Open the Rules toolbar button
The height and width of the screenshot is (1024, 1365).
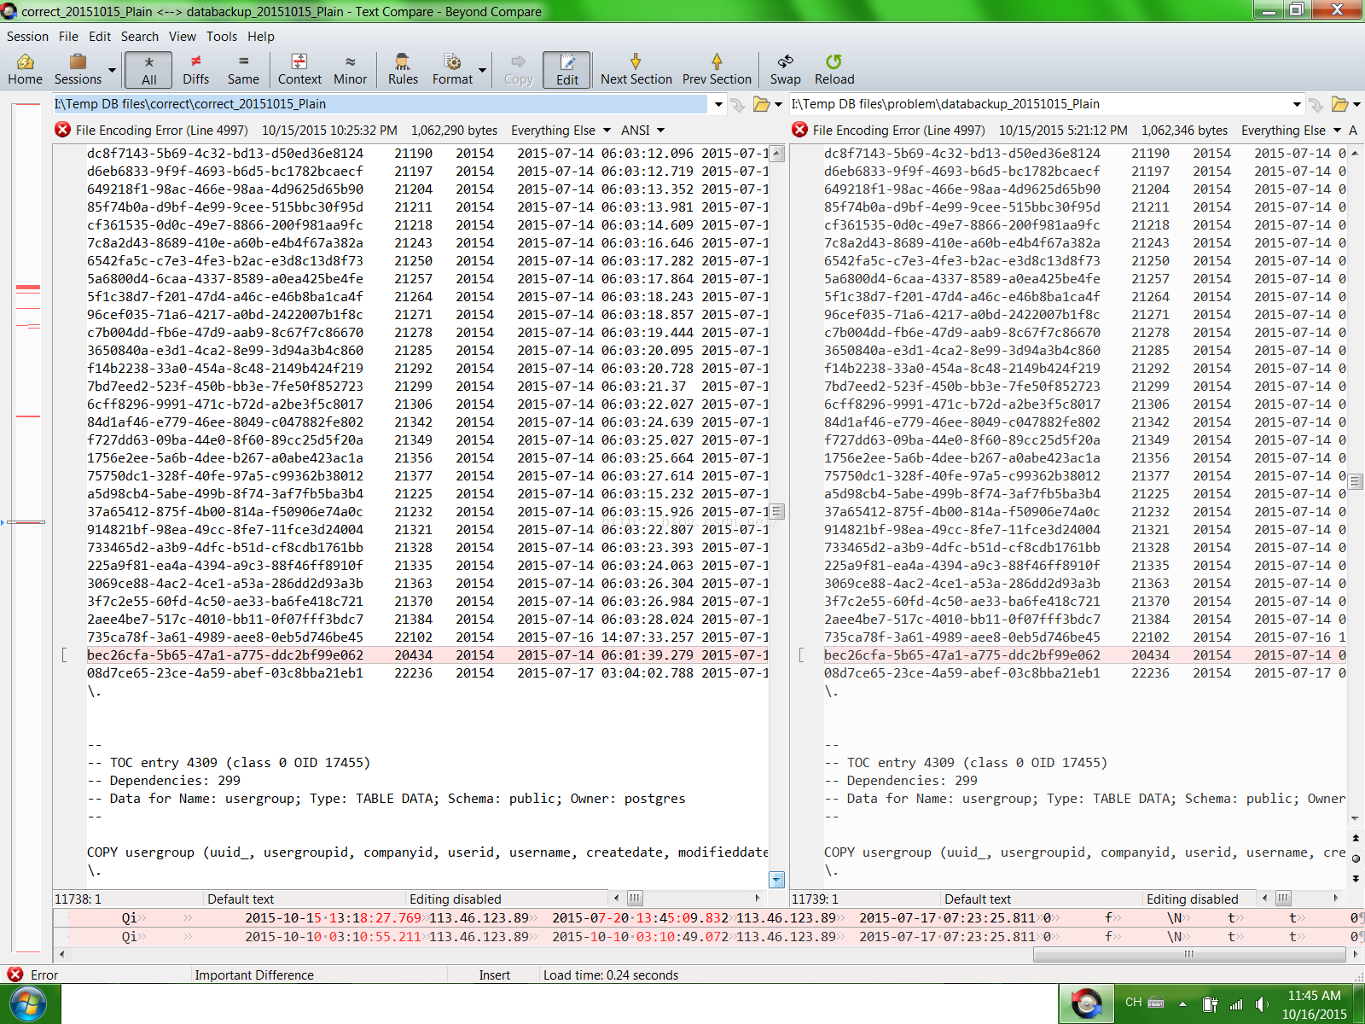(403, 69)
